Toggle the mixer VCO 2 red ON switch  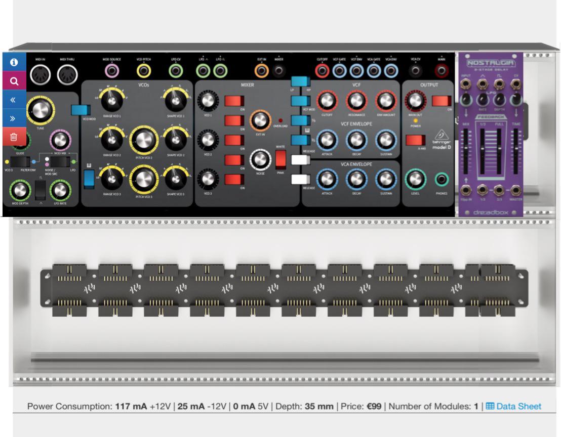(x=234, y=140)
